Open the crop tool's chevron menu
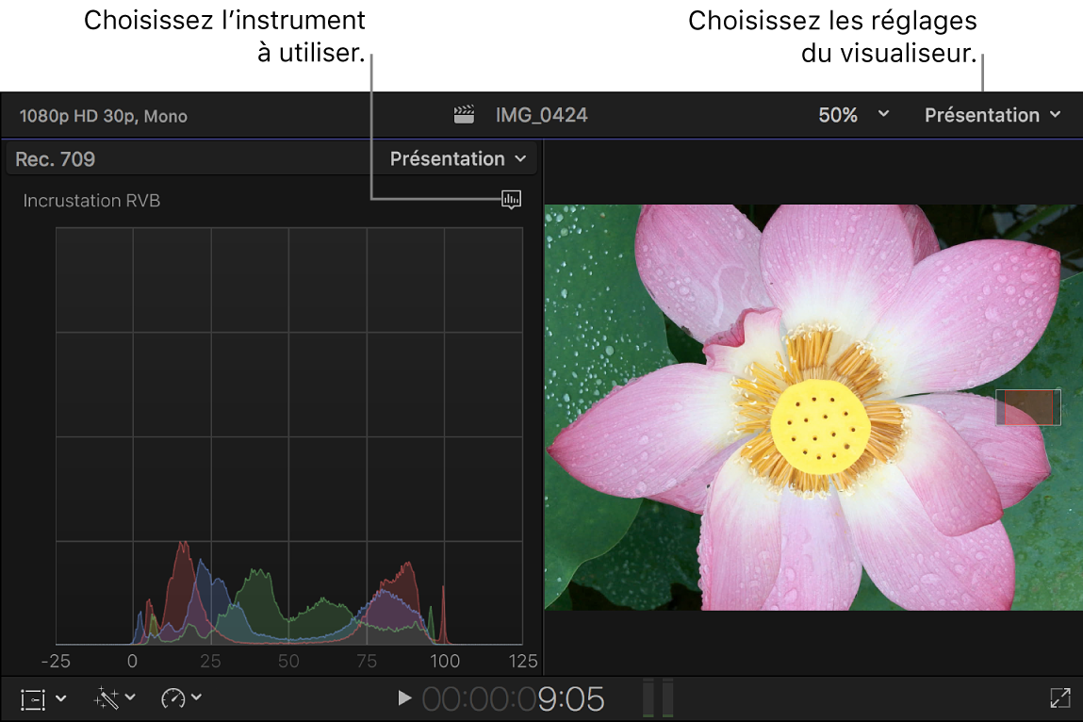The image size is (1083, 722). click(x=60, y=698)
